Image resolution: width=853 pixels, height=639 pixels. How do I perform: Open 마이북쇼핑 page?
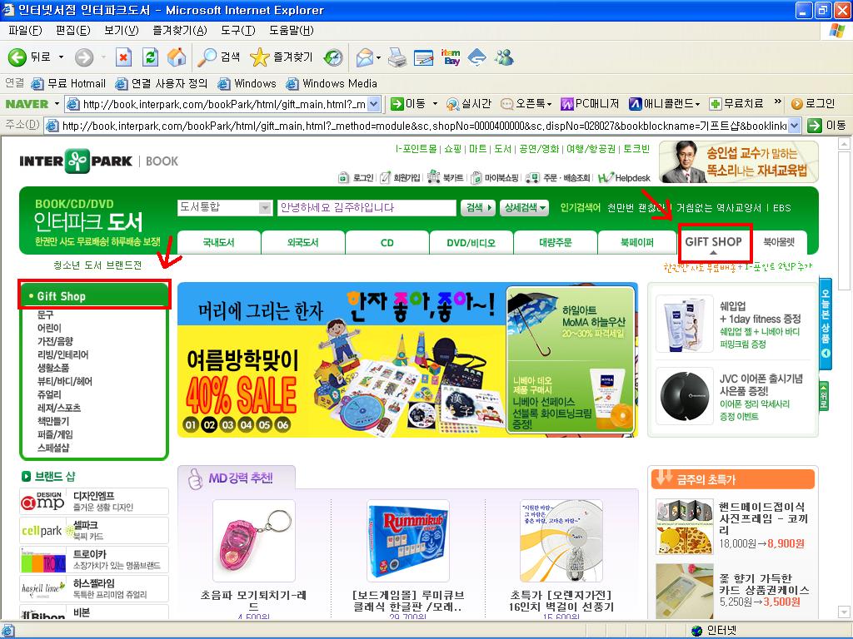tap(495, 177)
